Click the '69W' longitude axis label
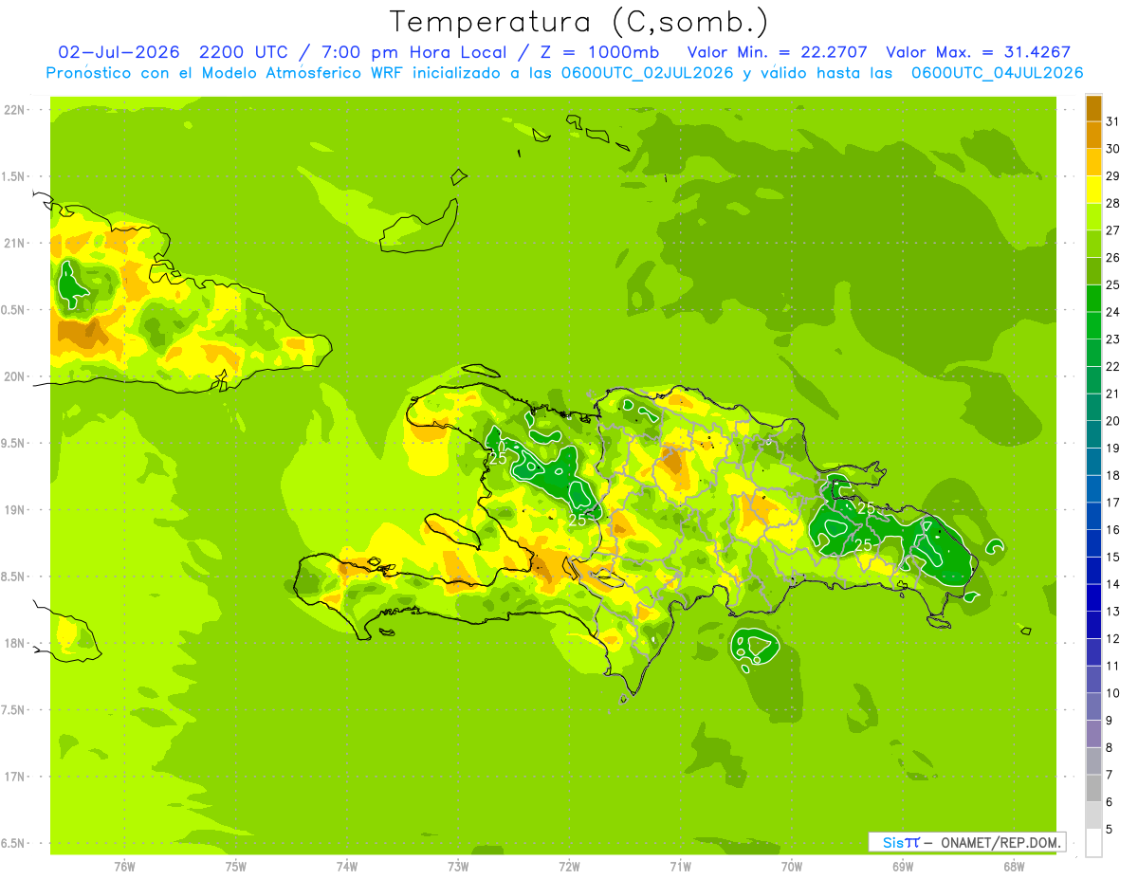 click(903, 866)
